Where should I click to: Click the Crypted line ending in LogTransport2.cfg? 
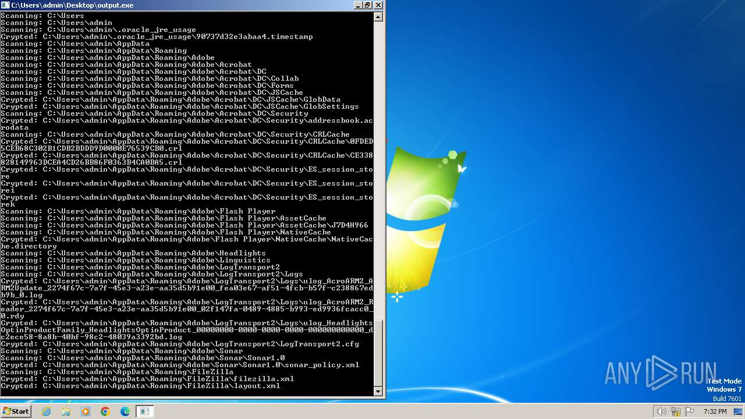(180, 344)
